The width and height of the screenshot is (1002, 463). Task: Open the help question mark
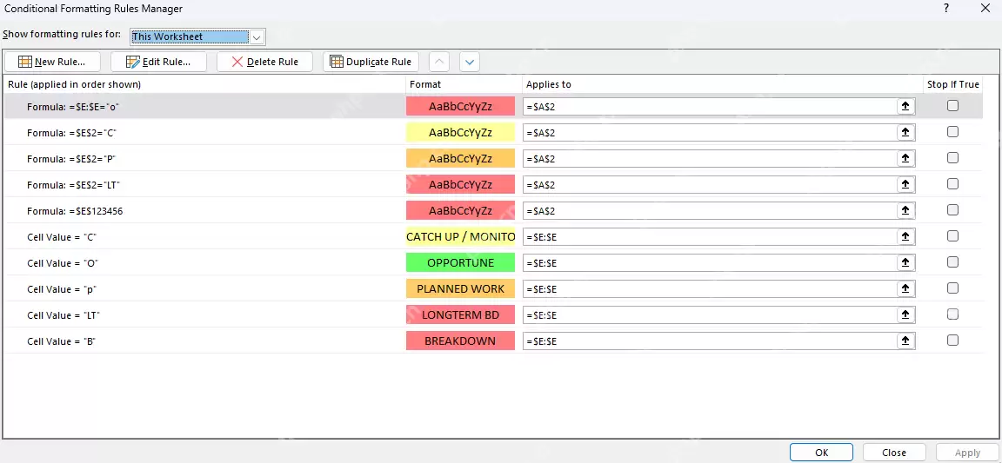pyautogui.click(x=945, y=9)
